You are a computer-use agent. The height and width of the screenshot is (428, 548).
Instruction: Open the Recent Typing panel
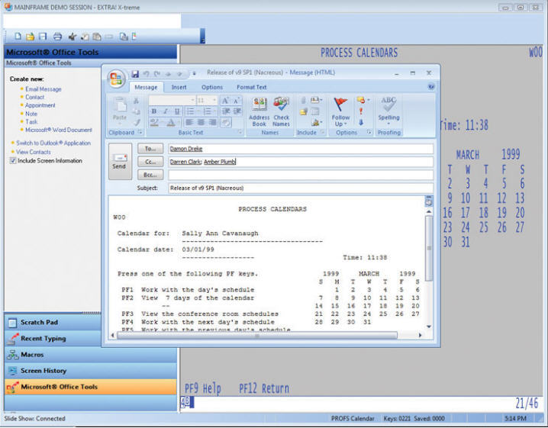[x=53, y=338]
